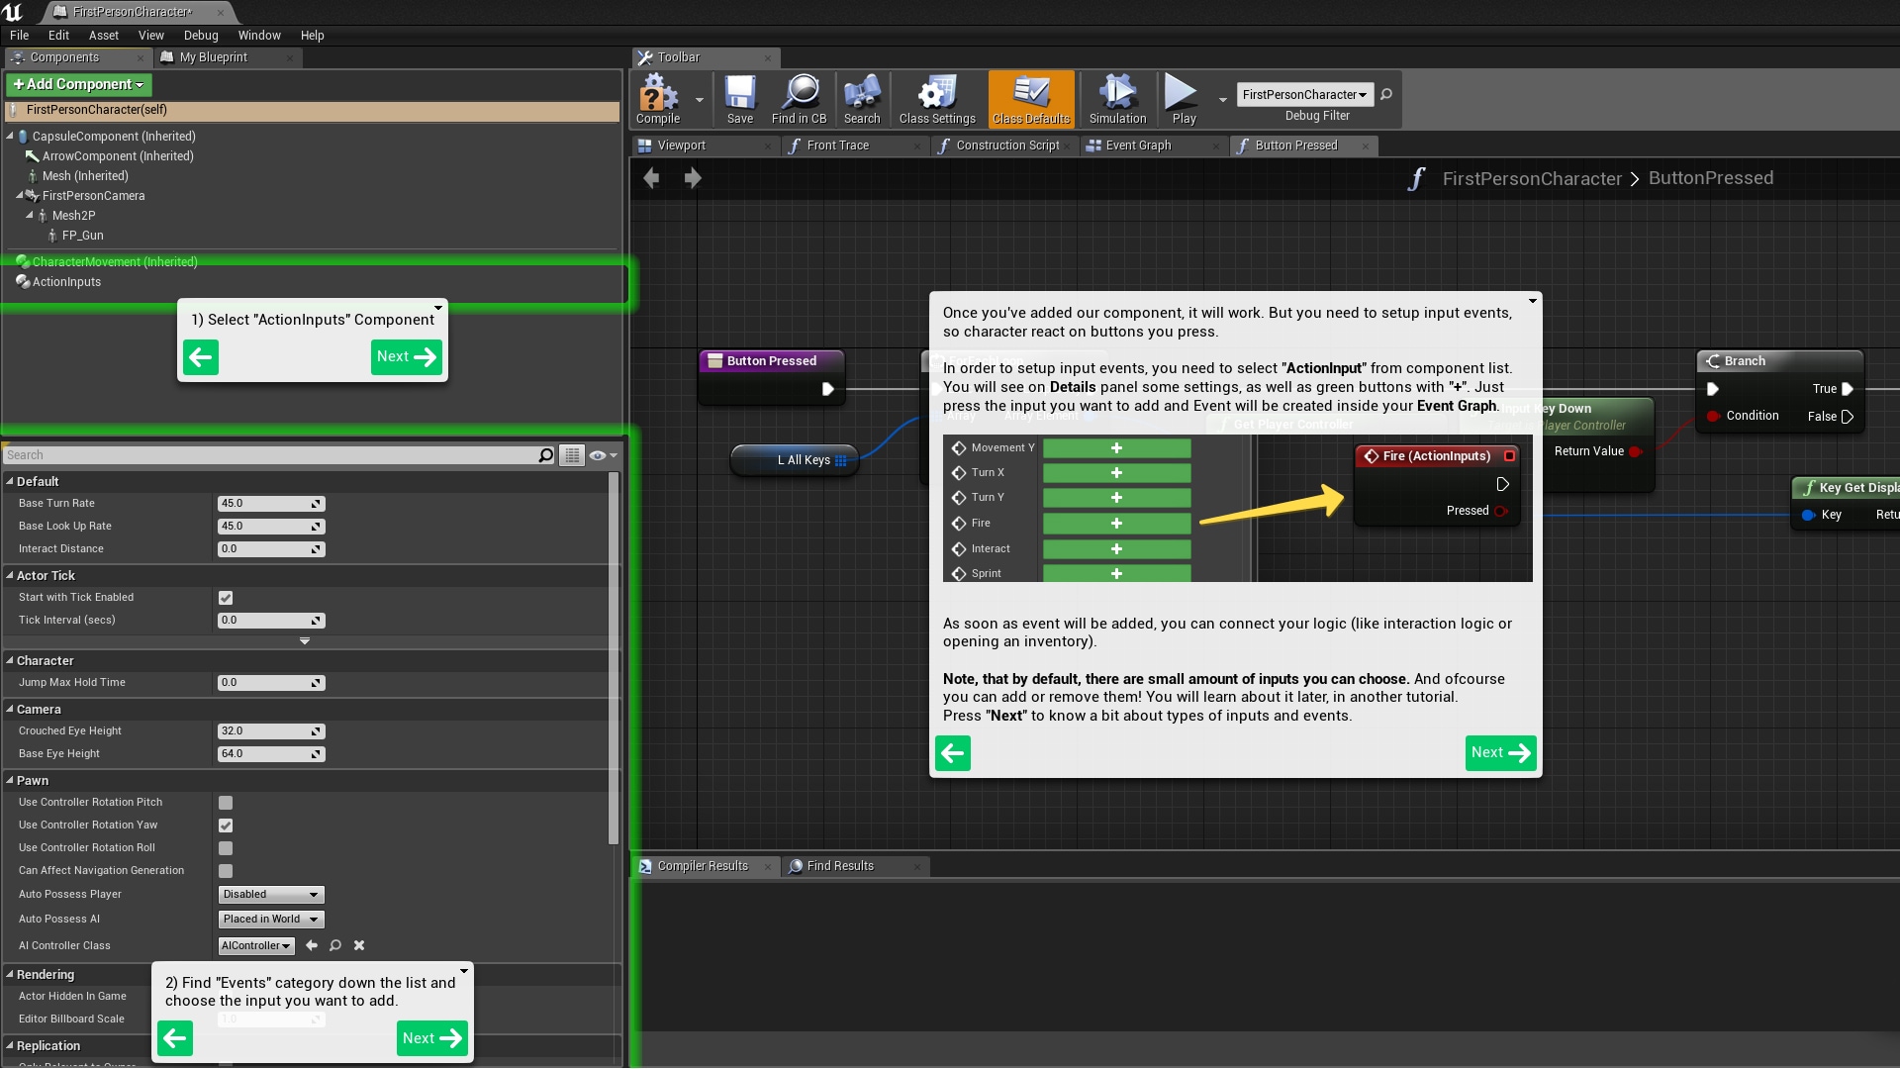The image size is (1900, 1069).
Task: Open Class Settings
Action: click(935, 98)
